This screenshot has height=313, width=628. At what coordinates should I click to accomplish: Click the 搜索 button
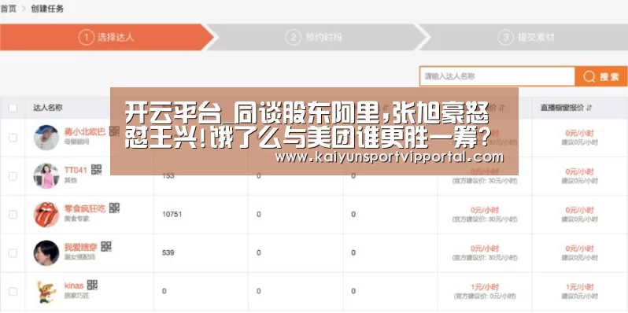point(600,76)
